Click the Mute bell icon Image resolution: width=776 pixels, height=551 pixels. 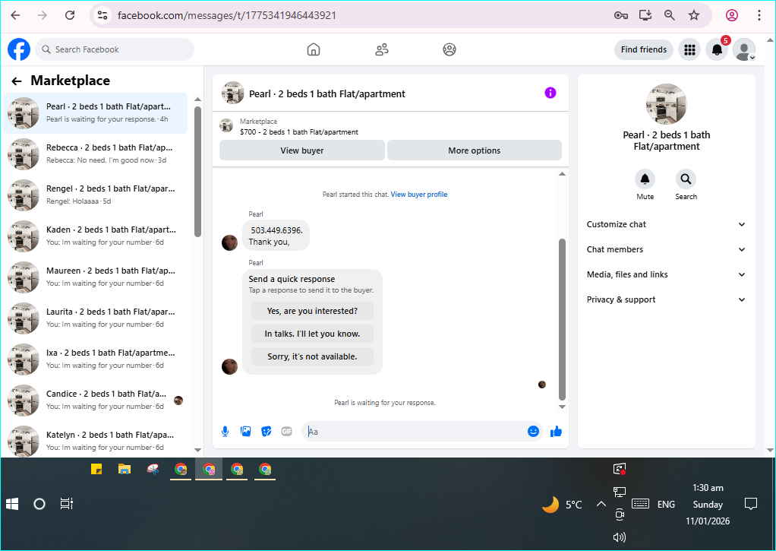pyautogui.click(x=645, y=179)
